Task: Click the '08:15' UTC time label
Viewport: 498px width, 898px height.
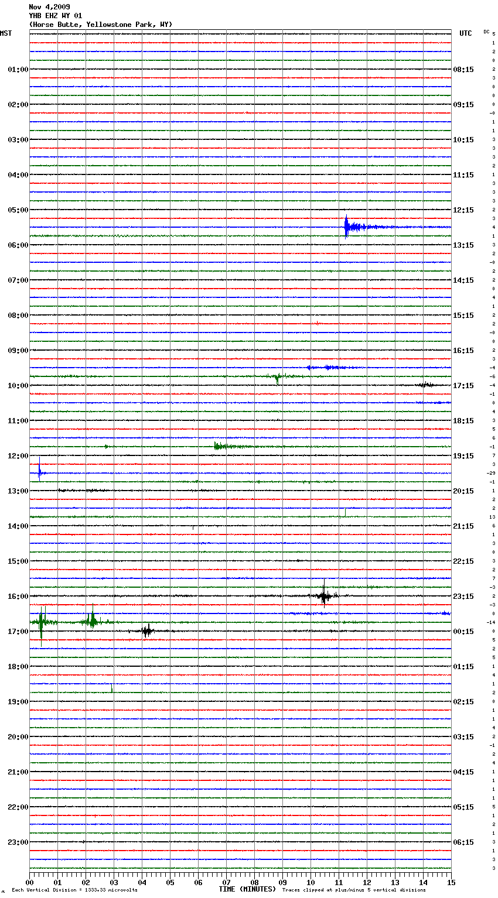Action: click(x=463, y=70)
